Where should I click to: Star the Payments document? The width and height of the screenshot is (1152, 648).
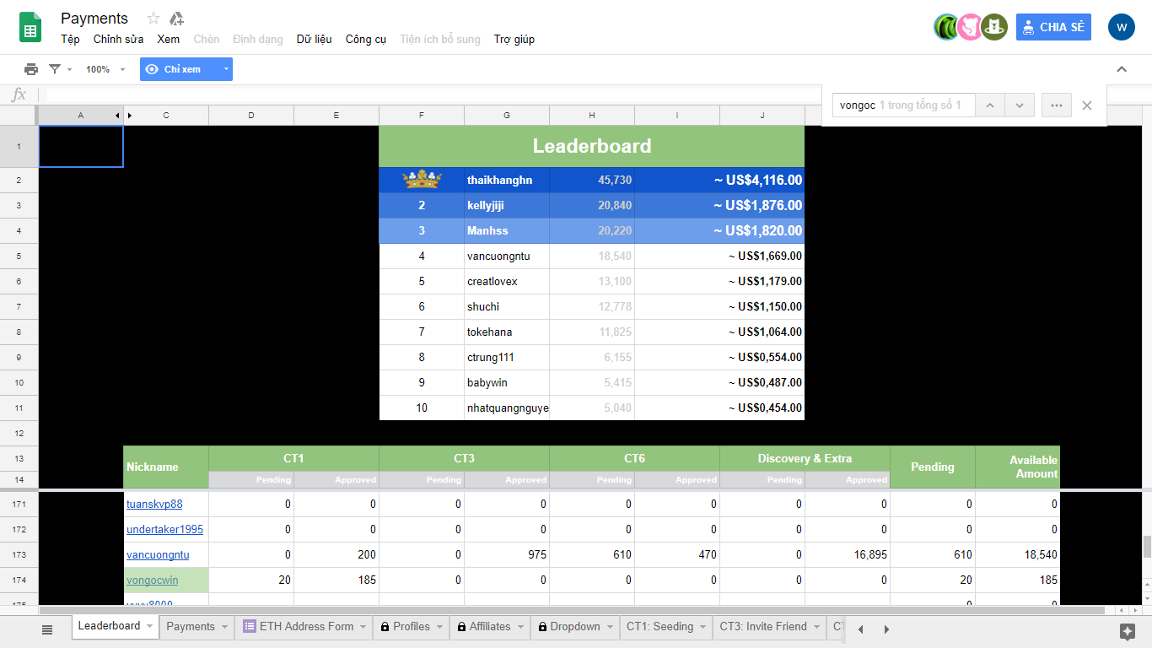click(153, 19)
